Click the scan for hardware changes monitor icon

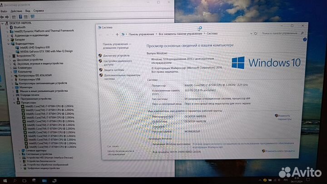[x=33, y=16]
